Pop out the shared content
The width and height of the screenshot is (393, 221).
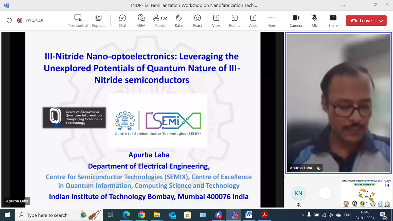pyautogui.click(x=98, y=21)
